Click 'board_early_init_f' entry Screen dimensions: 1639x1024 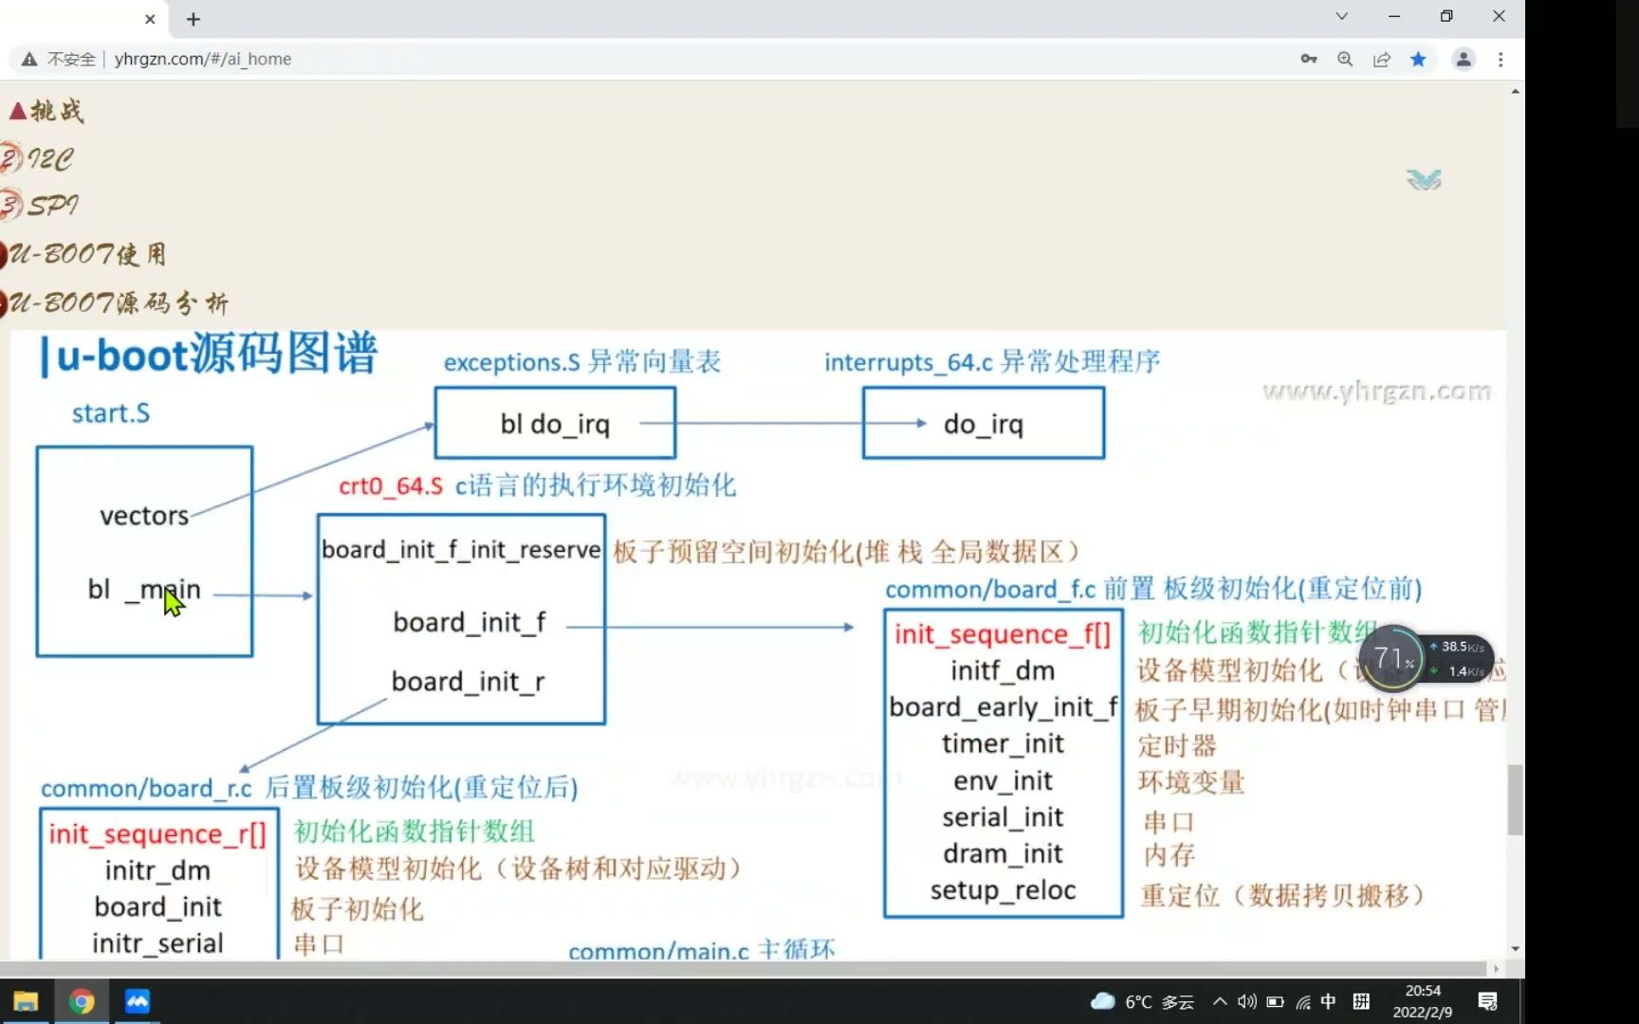[1004, 707]
